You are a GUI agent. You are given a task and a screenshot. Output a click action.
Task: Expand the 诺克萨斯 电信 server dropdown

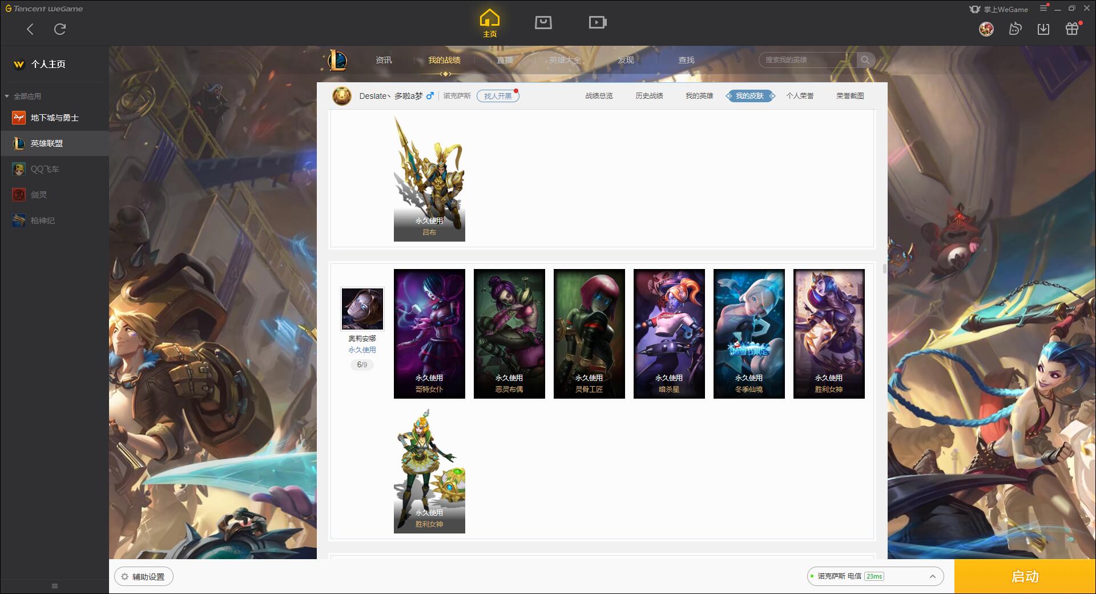coord(875,576)
